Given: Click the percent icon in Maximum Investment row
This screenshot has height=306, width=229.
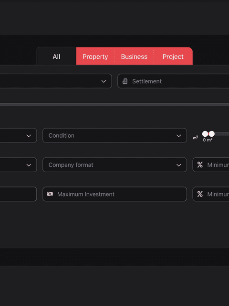Looking at the screenshot, I should point(200,194).
